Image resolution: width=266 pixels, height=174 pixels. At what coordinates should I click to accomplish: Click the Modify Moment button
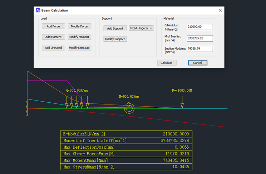click(x=79, y=37)
